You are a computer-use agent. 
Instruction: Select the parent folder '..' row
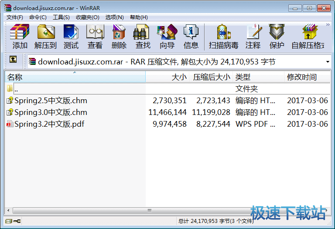pyautogui.click(x=167, y=89)
